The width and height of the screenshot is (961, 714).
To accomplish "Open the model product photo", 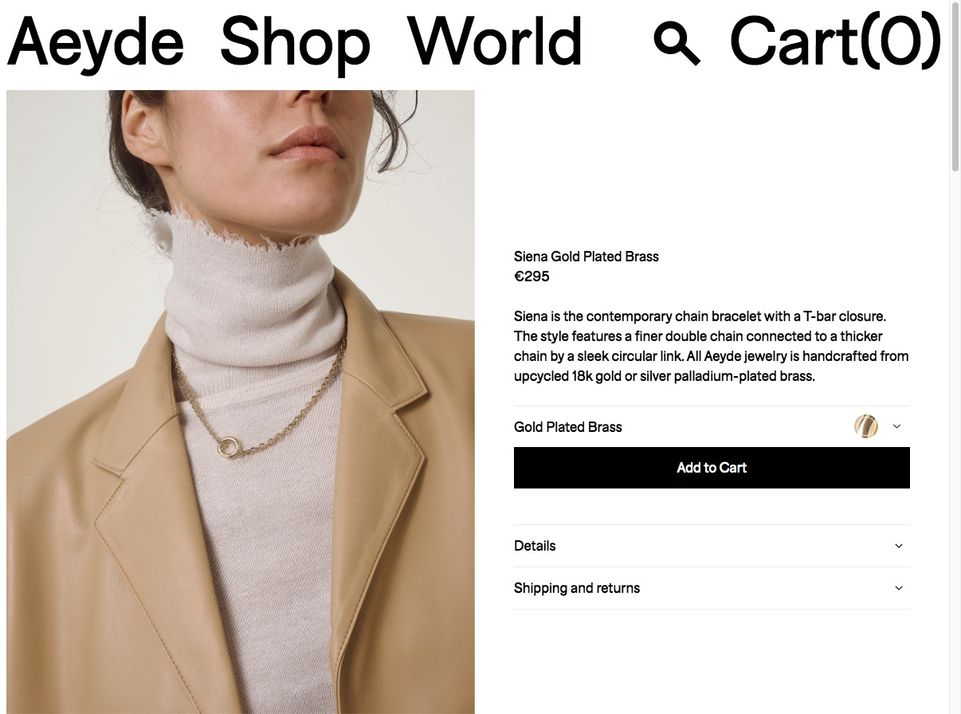I will click(241, 402).
